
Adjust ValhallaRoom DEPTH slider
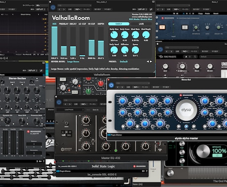(x=101, y=41)
